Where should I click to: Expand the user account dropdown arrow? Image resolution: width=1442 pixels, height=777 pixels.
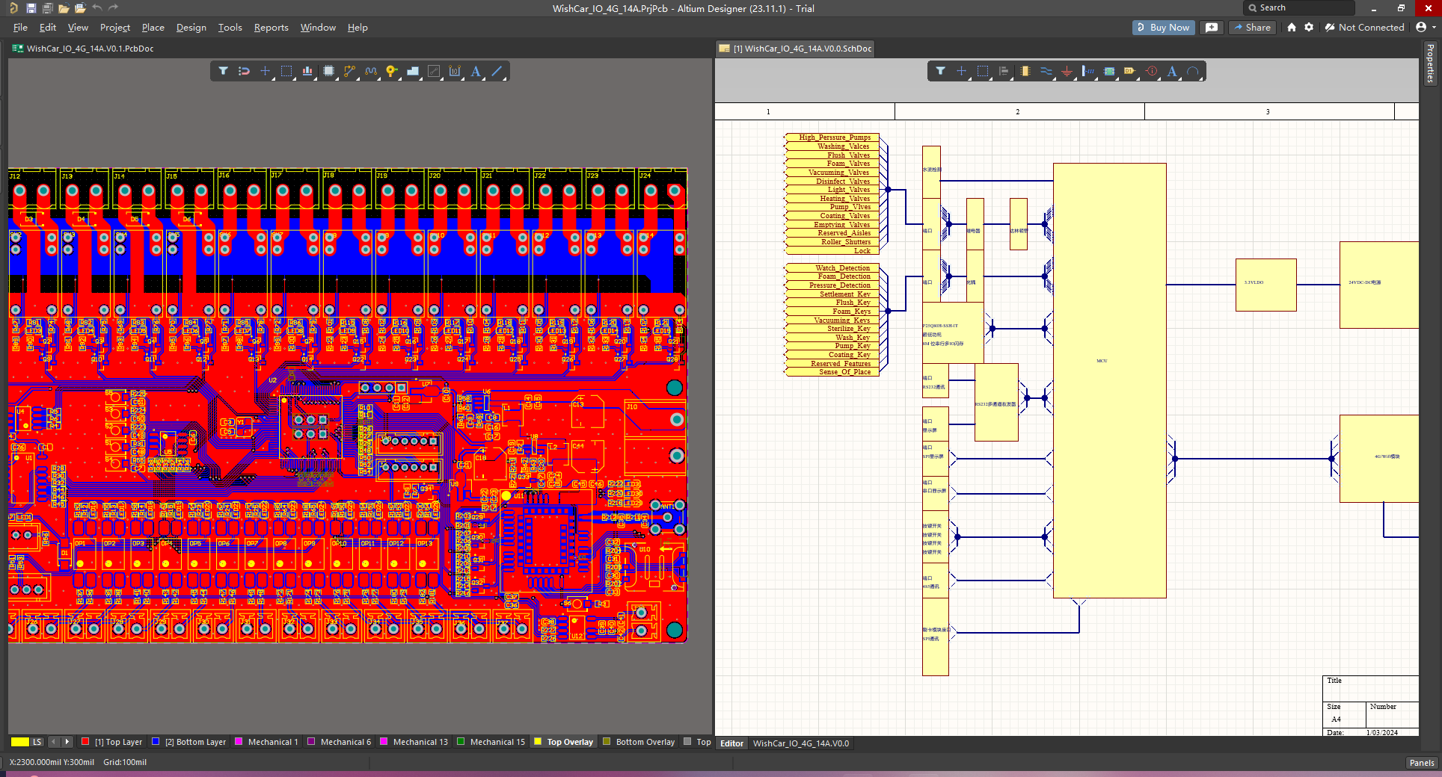pos(1434,28)
